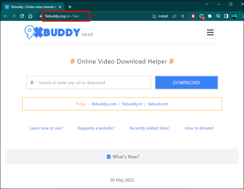Image resolution: width=244 pixels, height=189 pixels.
Task: Open the 9xbud.com proxy link
Action: pos(158,104)
